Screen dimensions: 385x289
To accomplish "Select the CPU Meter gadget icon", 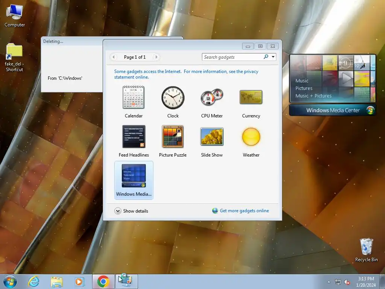I will (x=212, y=97).
